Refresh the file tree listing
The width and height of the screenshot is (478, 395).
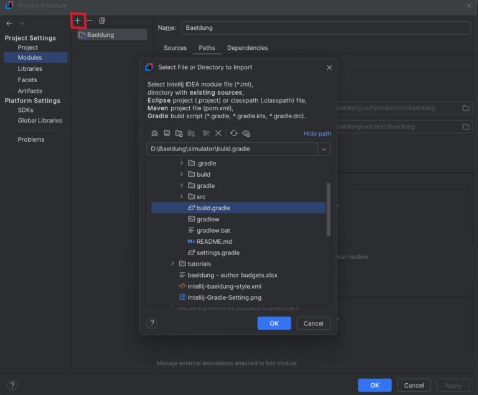234,133
